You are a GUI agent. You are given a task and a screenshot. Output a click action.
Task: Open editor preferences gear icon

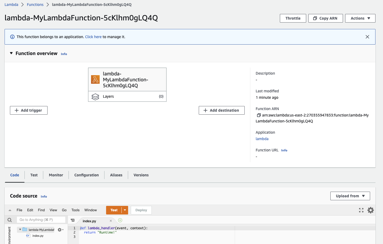coord(371,210)
